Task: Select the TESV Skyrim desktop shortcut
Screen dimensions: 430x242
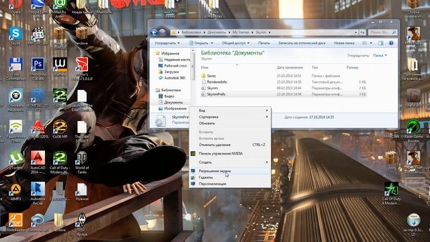Action: [x=82, y=225]
